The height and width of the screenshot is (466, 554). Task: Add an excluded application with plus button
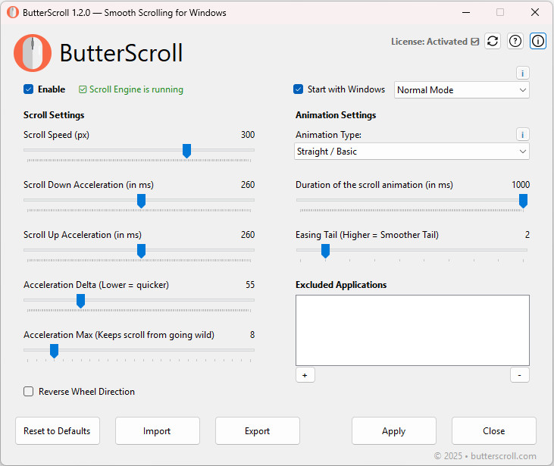coord(305,375)
